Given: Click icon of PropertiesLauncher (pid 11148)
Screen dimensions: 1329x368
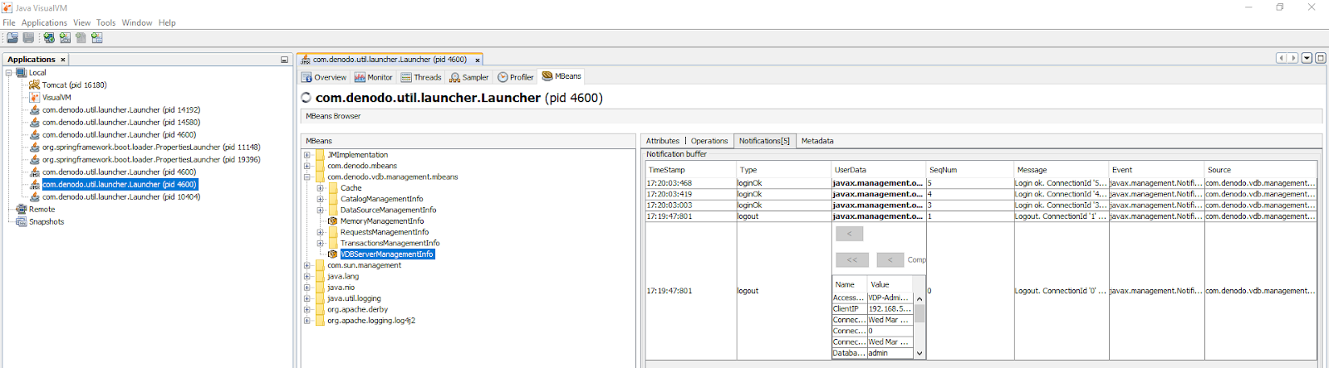Looking at the screenshot, I should click(34, 147).
